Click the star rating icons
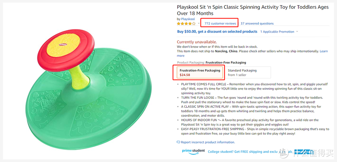The image size is (337, 162). [186, 23]
